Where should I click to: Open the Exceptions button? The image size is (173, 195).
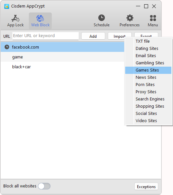pyautogui.click(x=146, y=186)
